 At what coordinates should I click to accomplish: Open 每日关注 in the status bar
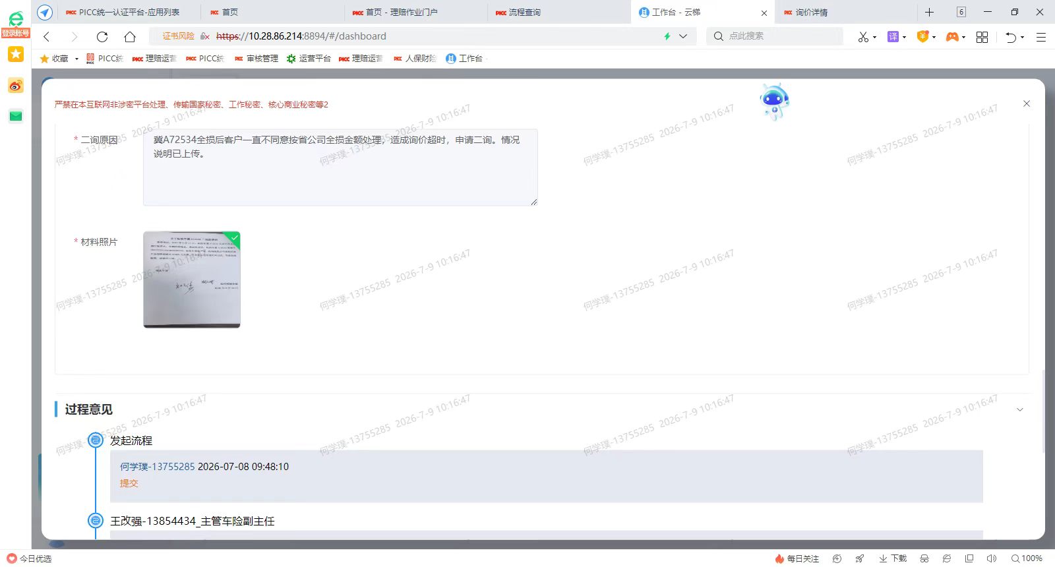click(x=797, y=558)
